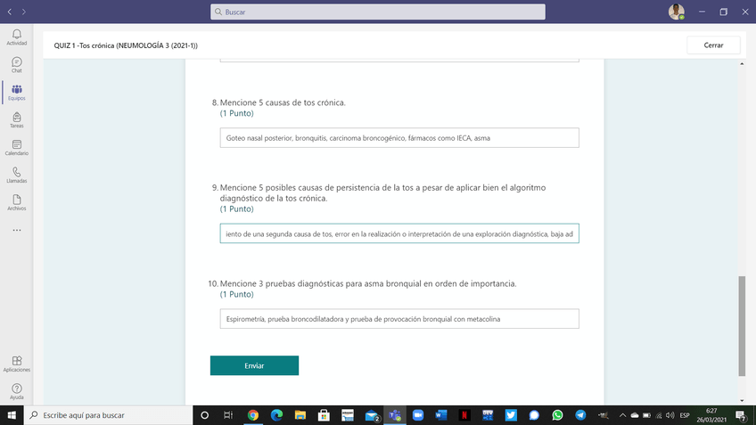This screenshot has height=425, width=756.
Task: Switch the ESP input language indicator
Action: point(685,415)
